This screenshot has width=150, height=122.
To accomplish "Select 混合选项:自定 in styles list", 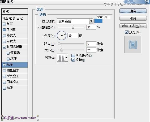I will 15,18.
